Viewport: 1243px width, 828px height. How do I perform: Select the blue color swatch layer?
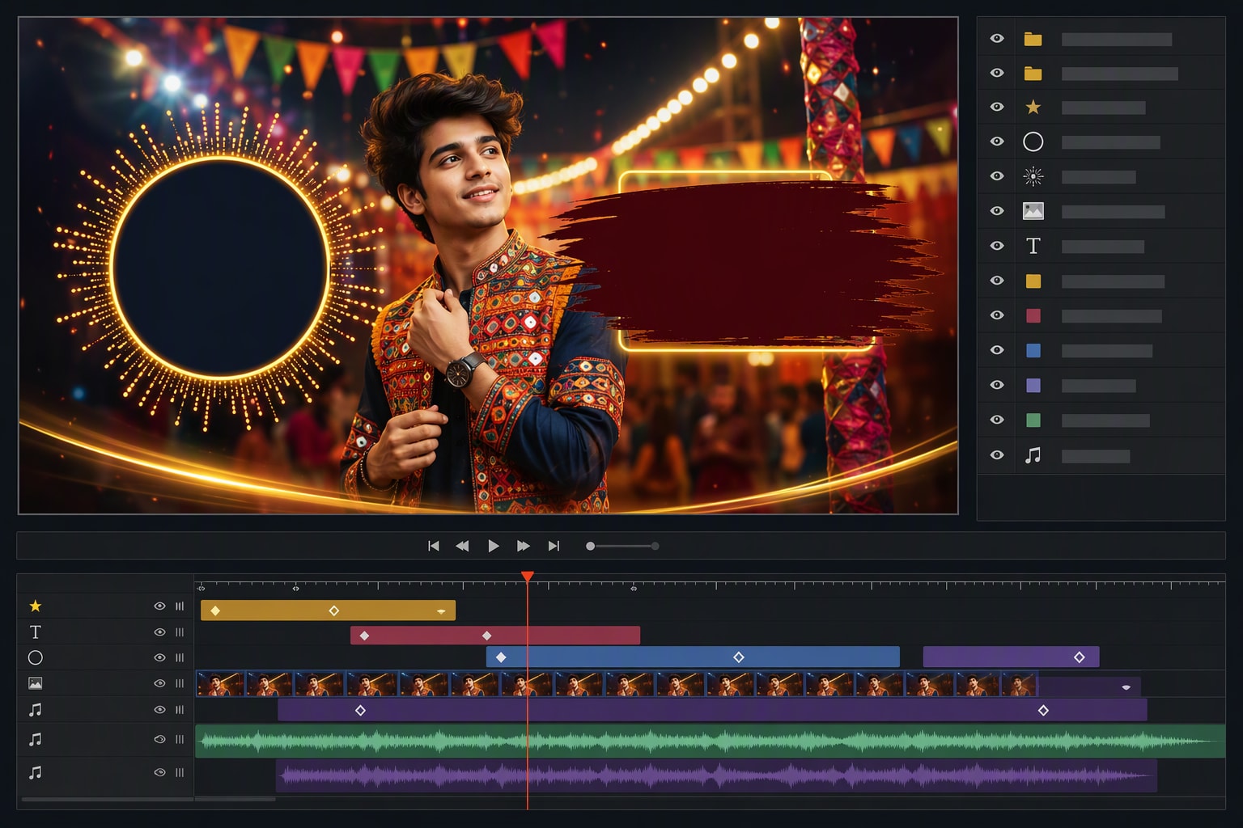[x=1033, y=351]
